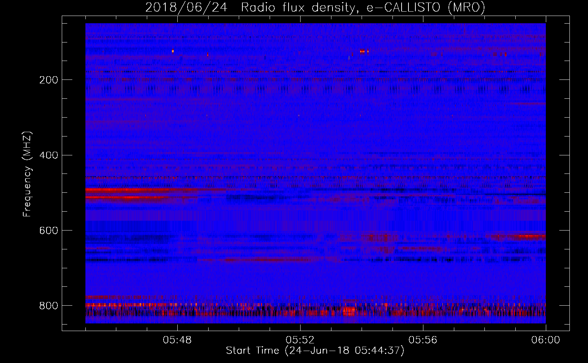This screenshot has width=588, height=363.
Task: Click the 800 frequency tick label
Action: (x=49, y=306)
